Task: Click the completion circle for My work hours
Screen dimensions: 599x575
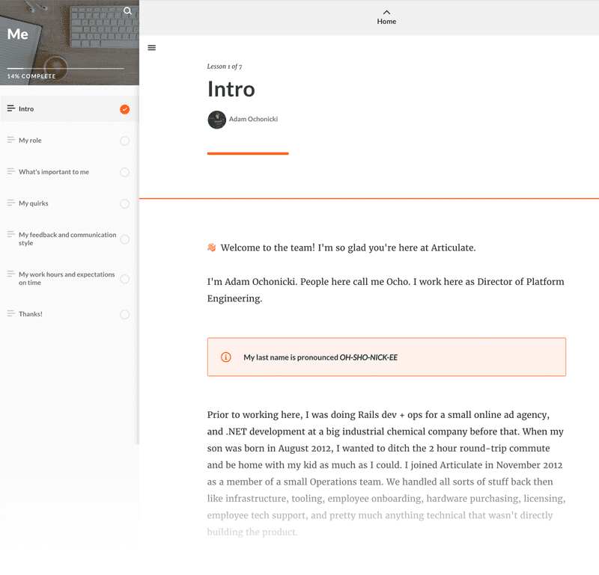Action: 124,279
